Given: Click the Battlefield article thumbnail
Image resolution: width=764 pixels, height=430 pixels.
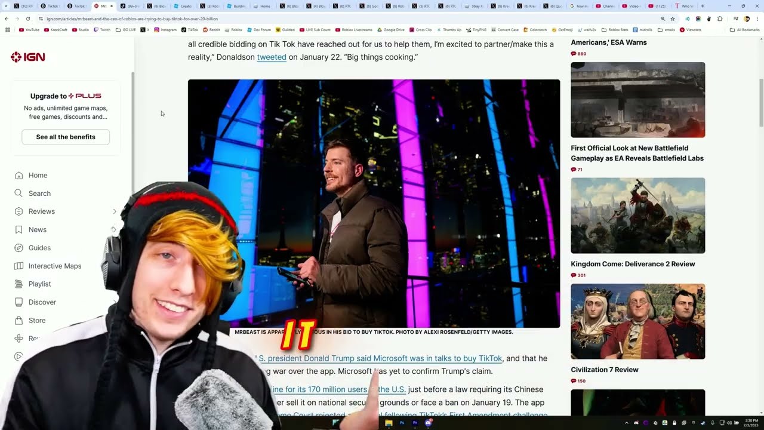Looking at the screenshot, I should 637,100.
